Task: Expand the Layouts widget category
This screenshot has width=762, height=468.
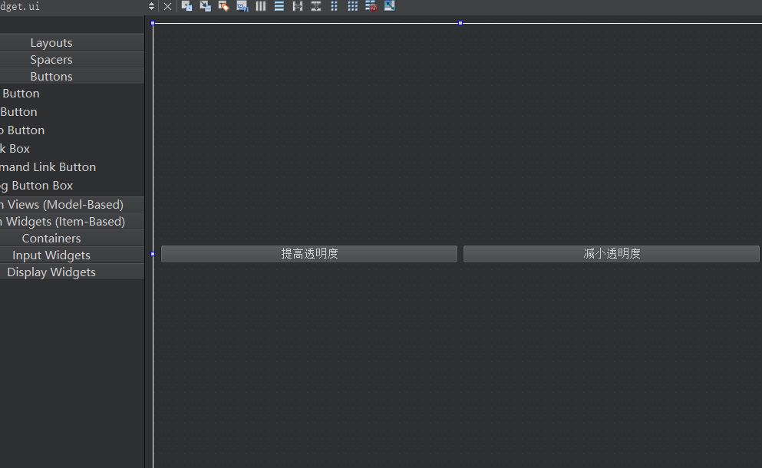Action: (x=51, y=43)
